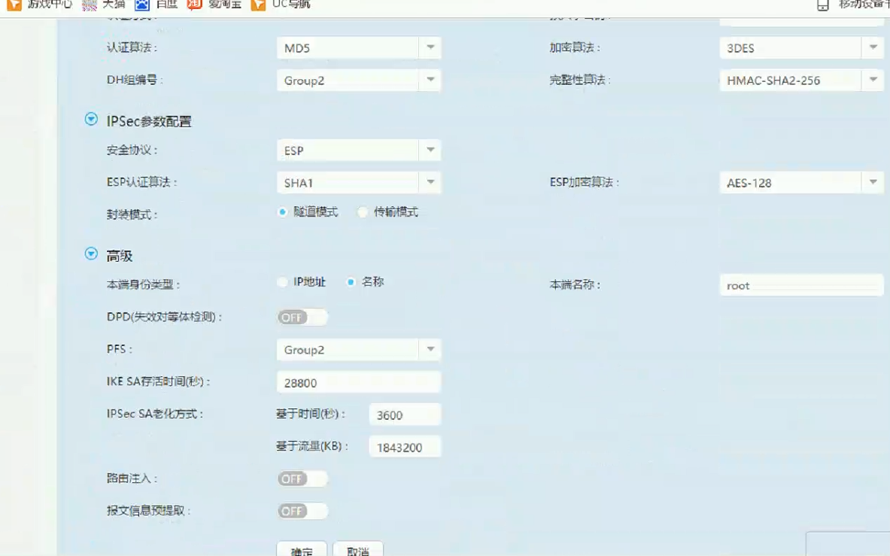Collapse the IPSec参数配置 section
This screenshot has height=556, width=890.
[91, 120]
